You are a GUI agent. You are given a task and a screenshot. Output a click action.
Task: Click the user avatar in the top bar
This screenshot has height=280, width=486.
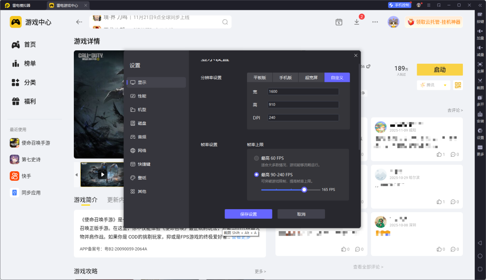[394, 22]
